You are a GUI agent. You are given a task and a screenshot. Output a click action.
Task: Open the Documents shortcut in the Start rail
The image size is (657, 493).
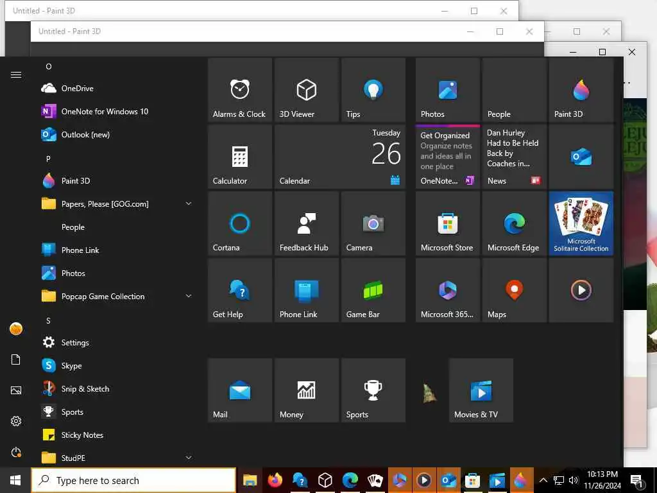pos(16,359)
